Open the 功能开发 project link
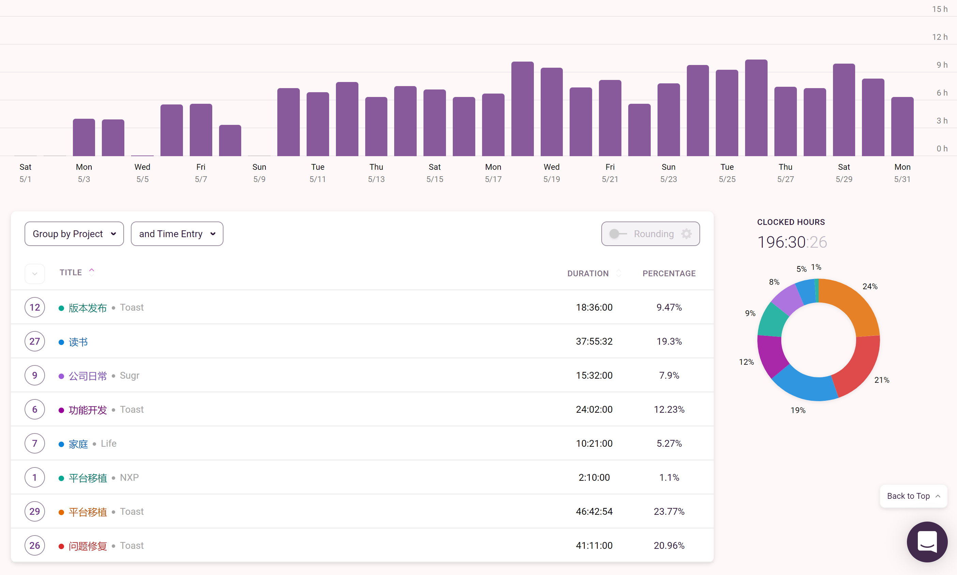Screen dimensions: 957x575 coord(88,410)
